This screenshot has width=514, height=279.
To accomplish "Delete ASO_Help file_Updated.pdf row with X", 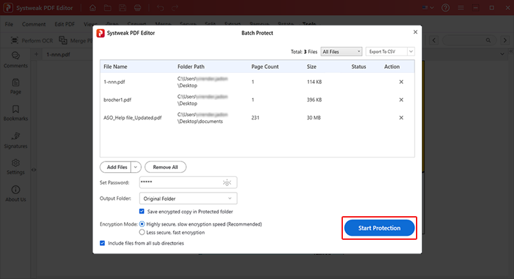I will (401, 118).
